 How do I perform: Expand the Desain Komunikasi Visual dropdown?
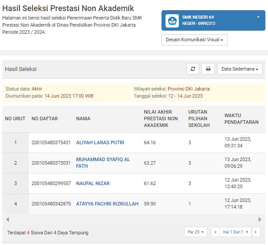pos(194,40)
